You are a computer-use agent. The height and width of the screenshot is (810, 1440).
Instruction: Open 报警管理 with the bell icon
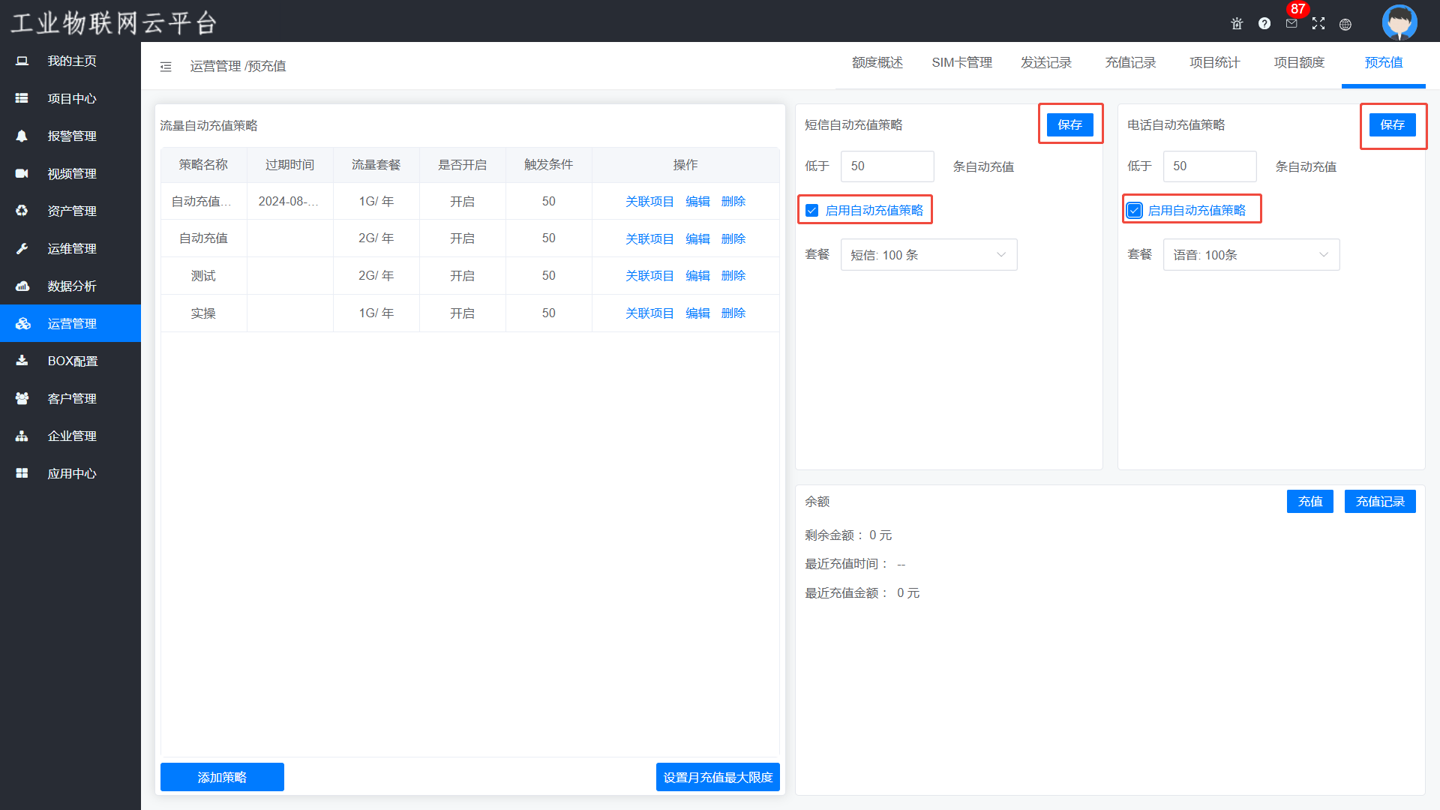(x=70, y=136)
